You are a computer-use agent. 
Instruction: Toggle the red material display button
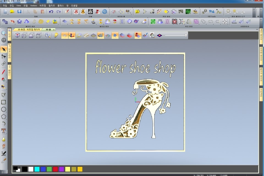click(x=138, y=35)
